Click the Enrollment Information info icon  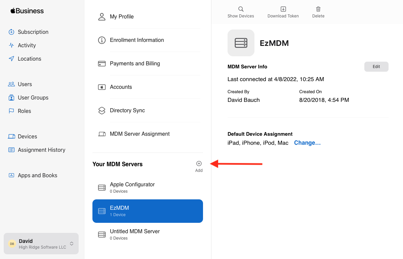(x=102, y=40)
